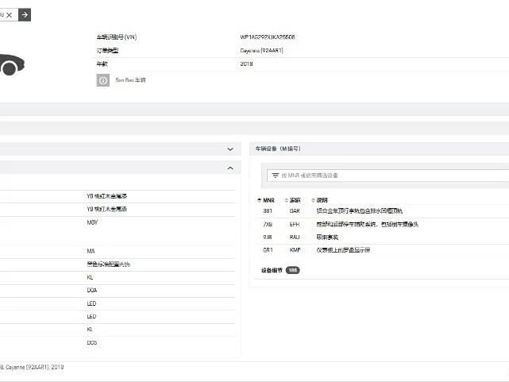Clear the search field with X icon
This screenshot has height=382, width=509.
[9, 15]
